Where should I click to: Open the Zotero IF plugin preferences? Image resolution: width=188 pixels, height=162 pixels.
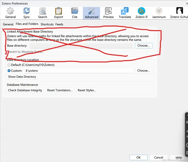pyautogui.click(x=142, y=13)
